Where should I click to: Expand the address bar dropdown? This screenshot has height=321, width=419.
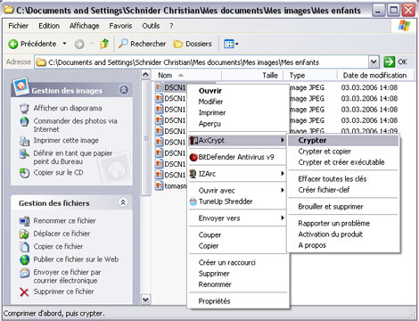(x=374, y=62)
